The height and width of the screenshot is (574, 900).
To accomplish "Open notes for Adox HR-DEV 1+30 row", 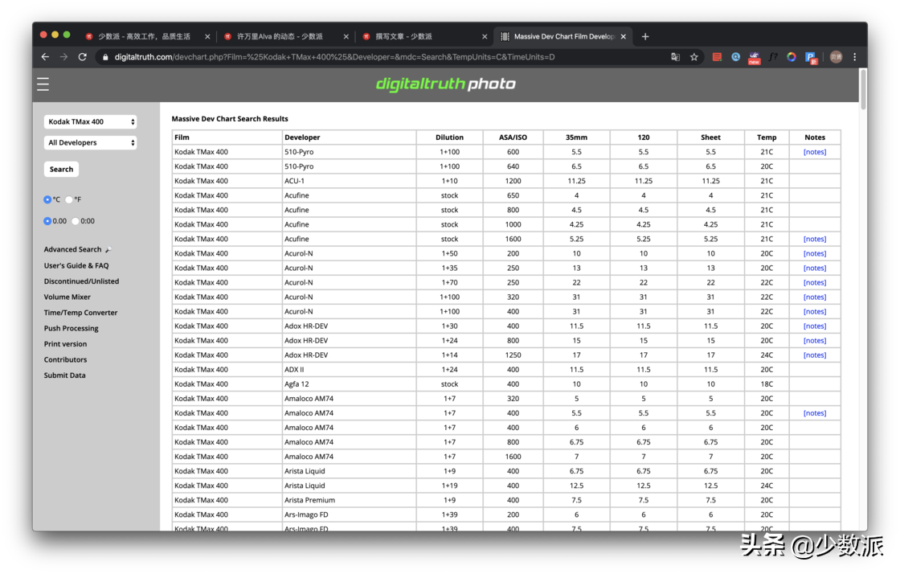I will point(815,326).
